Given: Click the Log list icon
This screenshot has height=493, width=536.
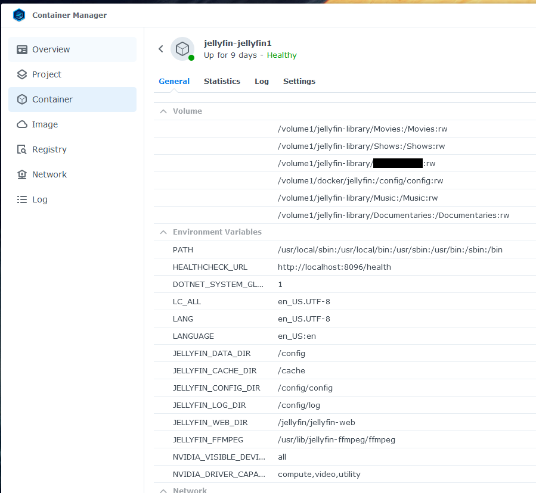Looking at the screenshot, I should 22,199.
